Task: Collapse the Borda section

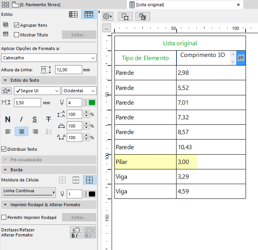Action: 49,170
